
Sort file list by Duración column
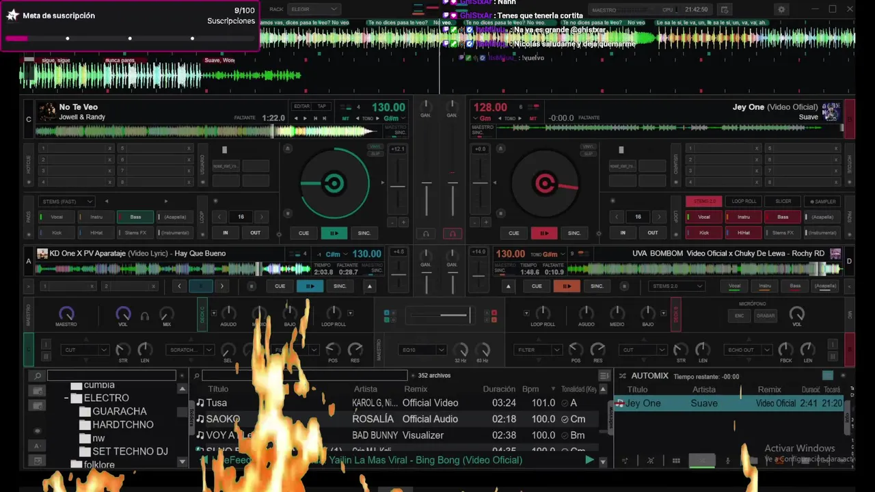pos(499,389)
